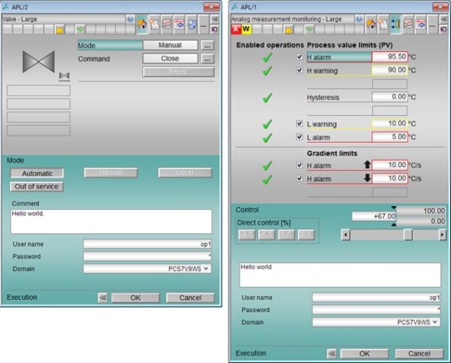Toggle the "L warning" checkbox
Screen dimensions: 451x363
pos(299,124)
